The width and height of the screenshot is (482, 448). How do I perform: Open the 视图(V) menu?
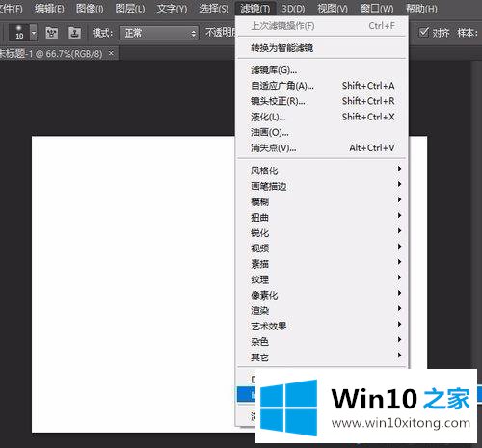coord(333,9)
